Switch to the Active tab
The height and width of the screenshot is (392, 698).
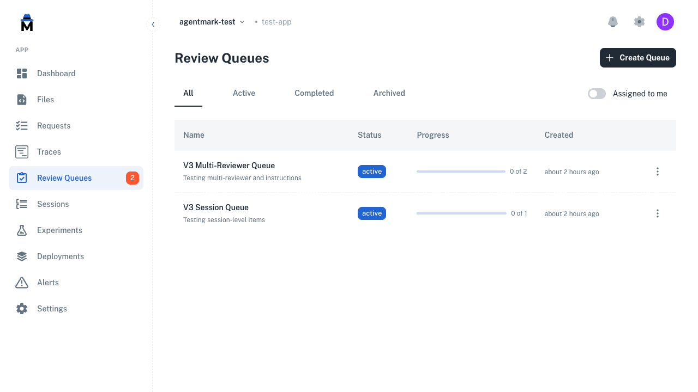pos(244,93)
